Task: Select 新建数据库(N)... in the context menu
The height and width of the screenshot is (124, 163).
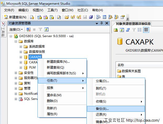Action: click(x=58, y=62)
